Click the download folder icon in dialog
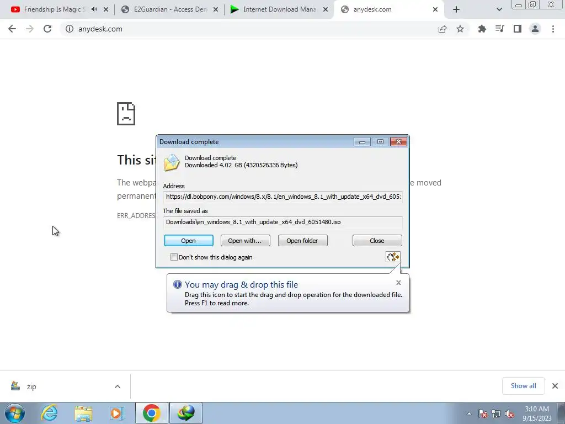565x424 pixels. (x=172, y=163)
